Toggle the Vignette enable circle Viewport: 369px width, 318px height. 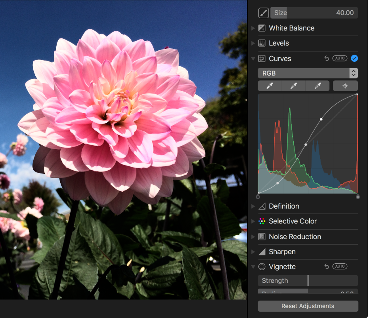(262, 267)
